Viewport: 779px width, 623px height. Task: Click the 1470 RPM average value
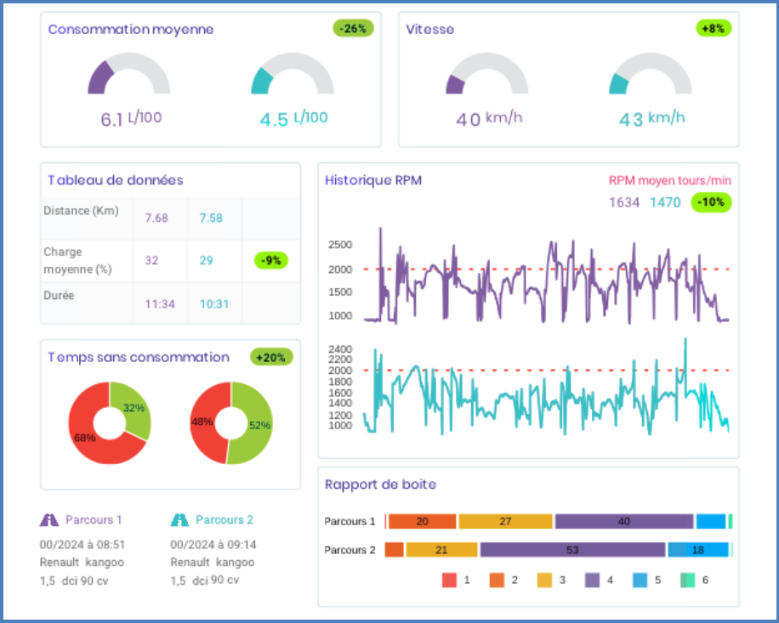point(665,202)
